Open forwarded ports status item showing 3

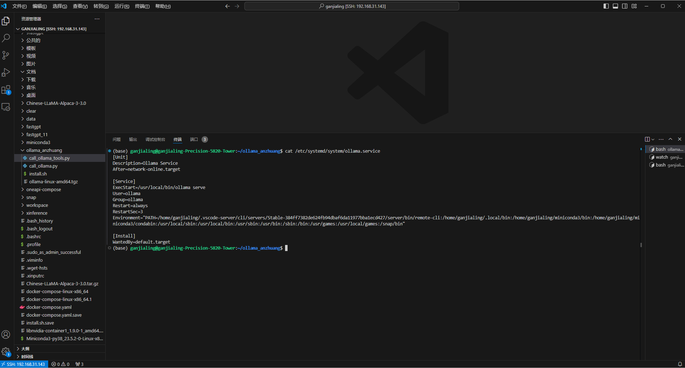coord(80,364)
